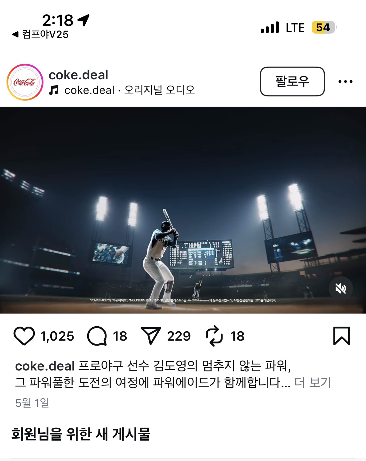The width and height of the screenshot is (366, 461).
Task: Tap the 오리지널 오디오 audio label
Action: coord(160,90)
